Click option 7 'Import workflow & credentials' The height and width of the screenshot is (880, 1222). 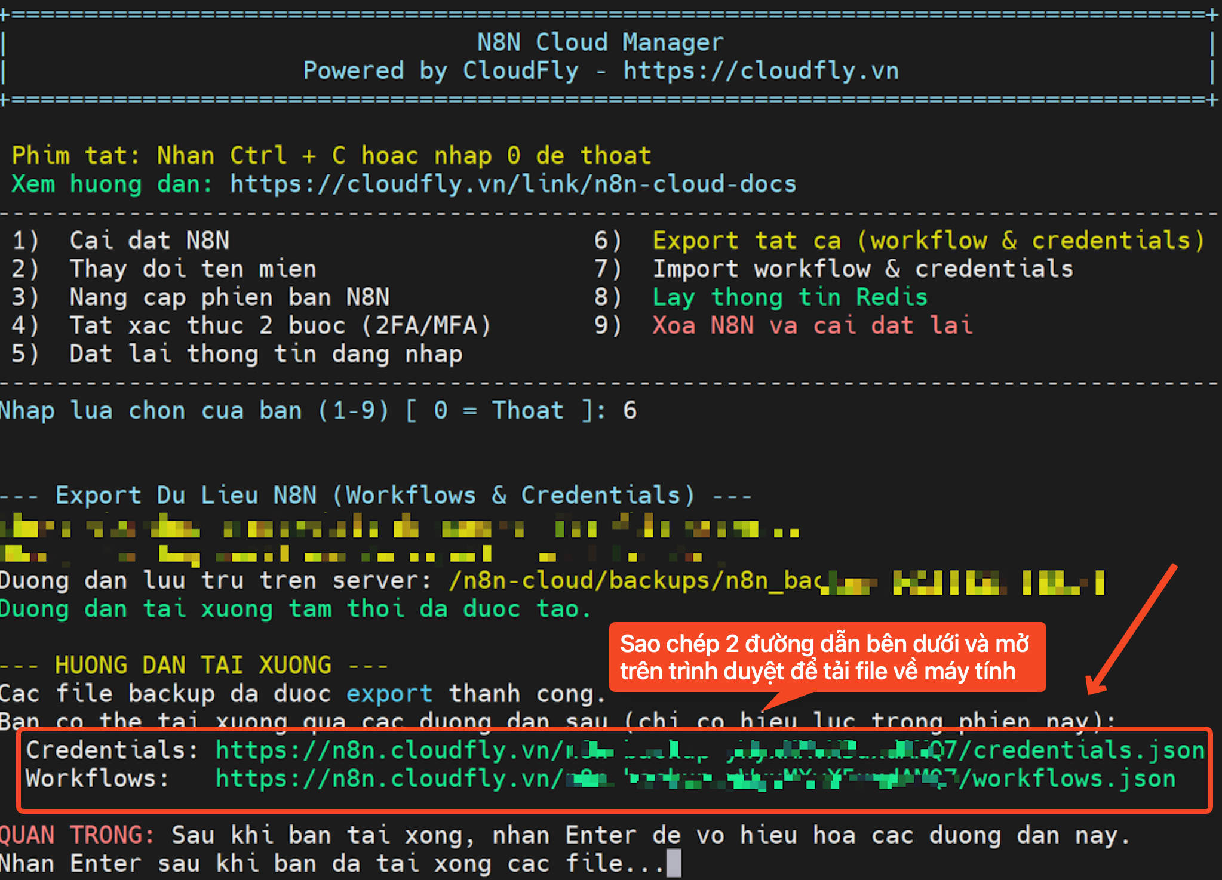pos(863,269)
